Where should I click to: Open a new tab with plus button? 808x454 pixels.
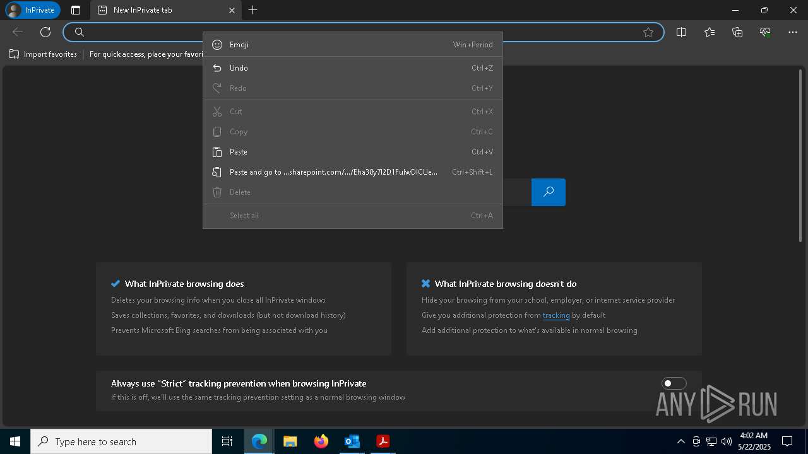coord(252,10)
